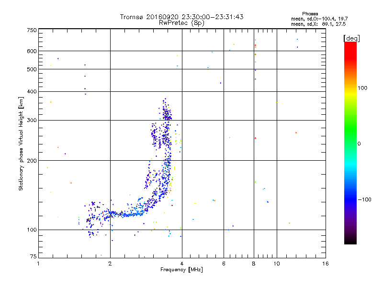Click x-axis label '6'
Viewport: 383px width, 287px height.
click(x=224, y=264)
